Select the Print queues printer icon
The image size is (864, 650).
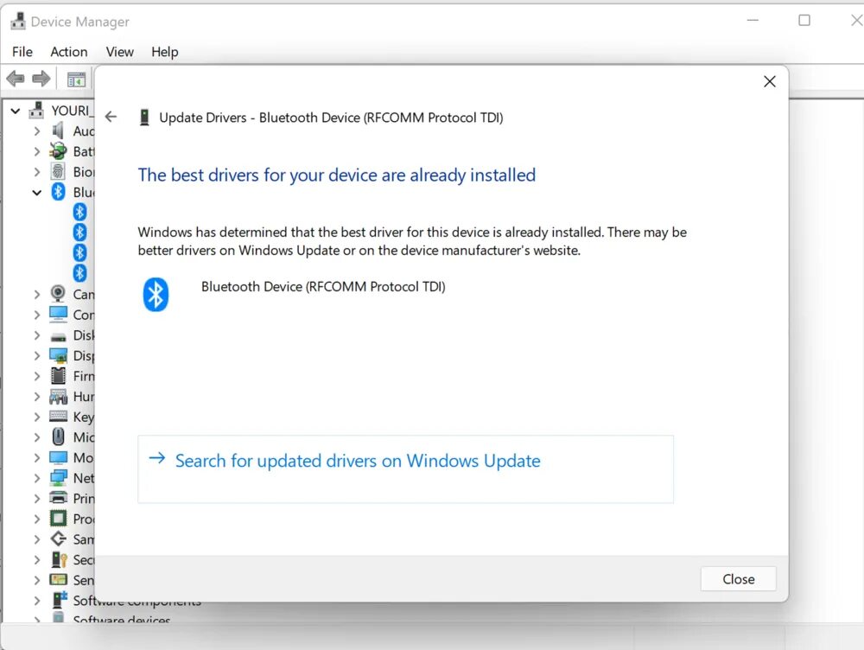pyautogui.click(x=58, y=497)
